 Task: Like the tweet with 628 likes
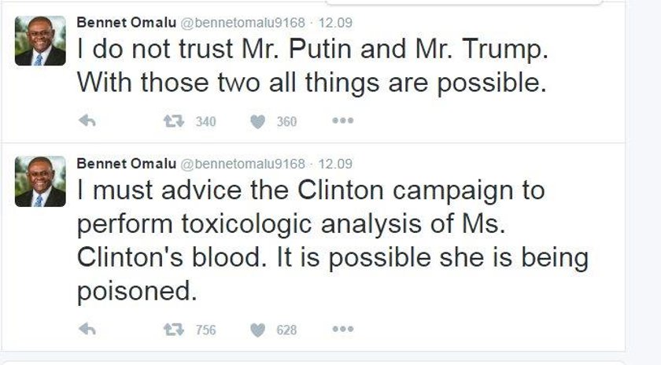pyautogui.click(x=257, y=330)
